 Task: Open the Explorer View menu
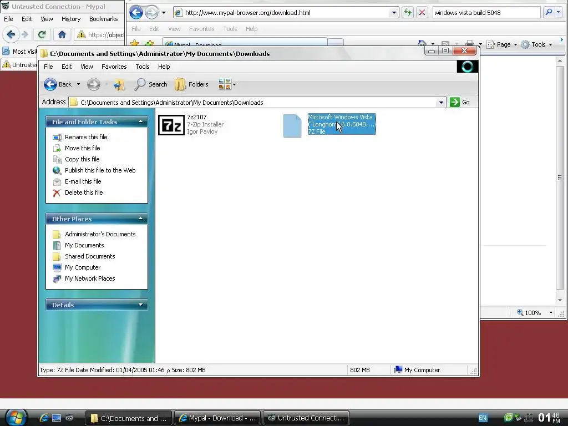tap(87, 67)
